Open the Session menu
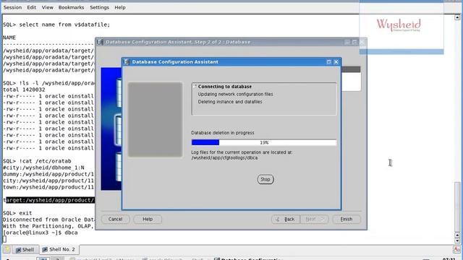 point(12,7)
